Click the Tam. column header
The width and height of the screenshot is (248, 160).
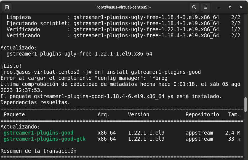click(x=234, y=114)
